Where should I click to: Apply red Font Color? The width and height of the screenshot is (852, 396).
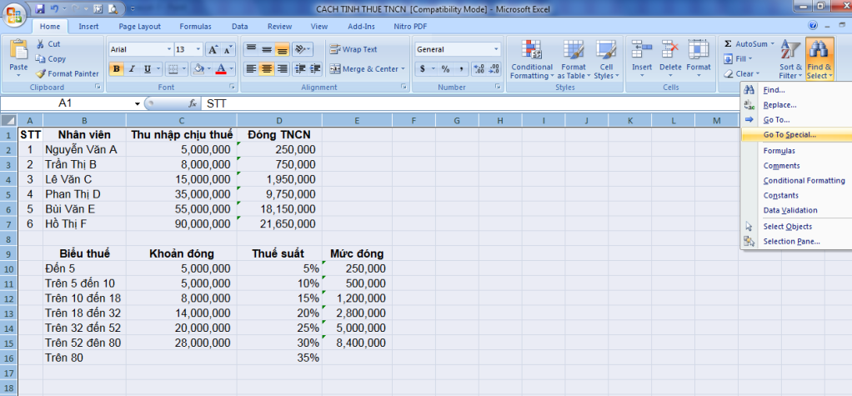tap(221, 69)
